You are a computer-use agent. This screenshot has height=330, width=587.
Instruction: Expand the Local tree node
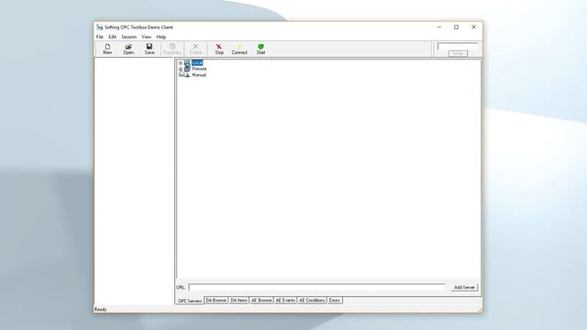coord(181,63)
